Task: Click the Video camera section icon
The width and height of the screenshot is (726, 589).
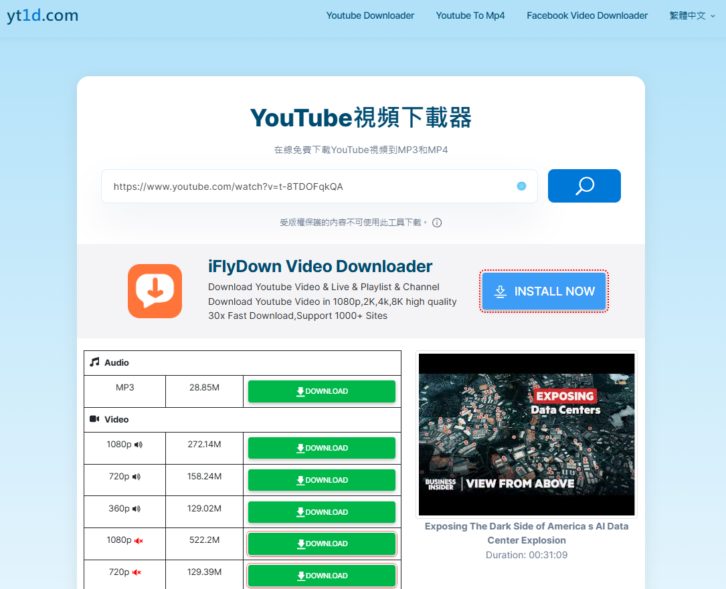Action: click(94, 419)
